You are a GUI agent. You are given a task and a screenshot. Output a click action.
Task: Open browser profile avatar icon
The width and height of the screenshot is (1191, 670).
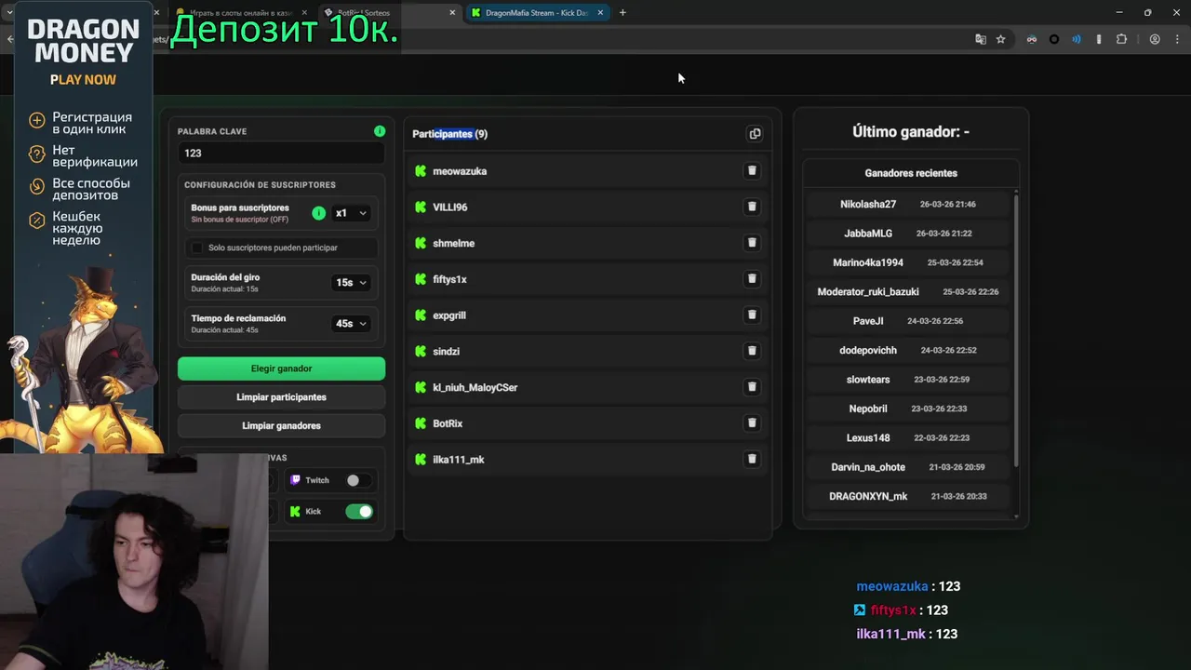coord(1155,39)
